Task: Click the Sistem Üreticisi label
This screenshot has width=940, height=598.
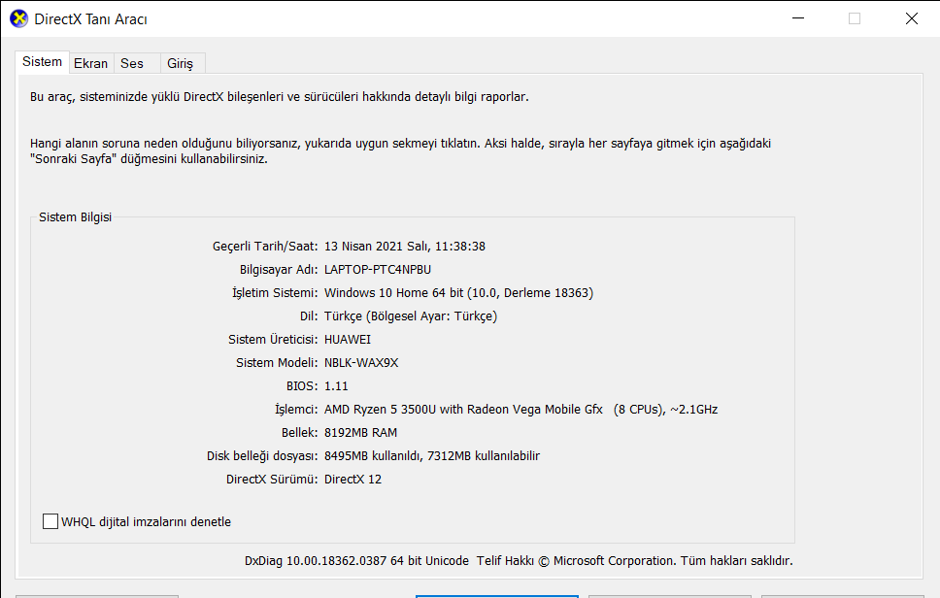Action: (x=273, y=340)
